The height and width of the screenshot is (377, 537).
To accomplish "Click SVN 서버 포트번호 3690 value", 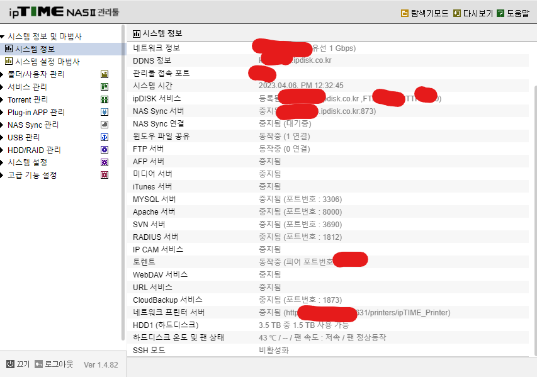I will point(300,225).
